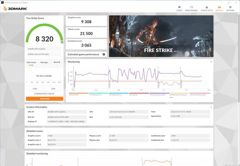Click the Physics test FPS value
This screenshot has height=166, width=240.
pyautogui.click(x=128, y=140)
